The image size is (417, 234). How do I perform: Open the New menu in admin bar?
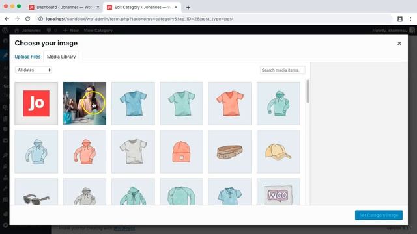click(71, 31)
